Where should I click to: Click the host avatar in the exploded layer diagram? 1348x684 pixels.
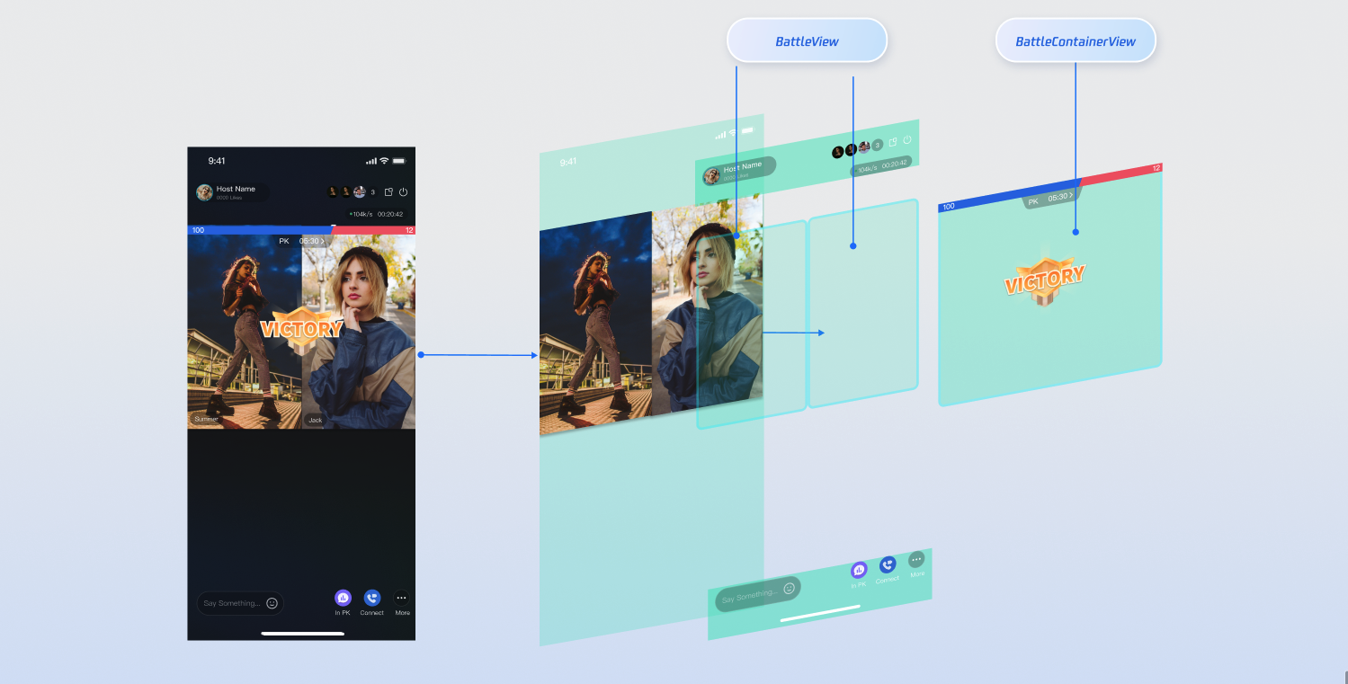pos(711,175)
